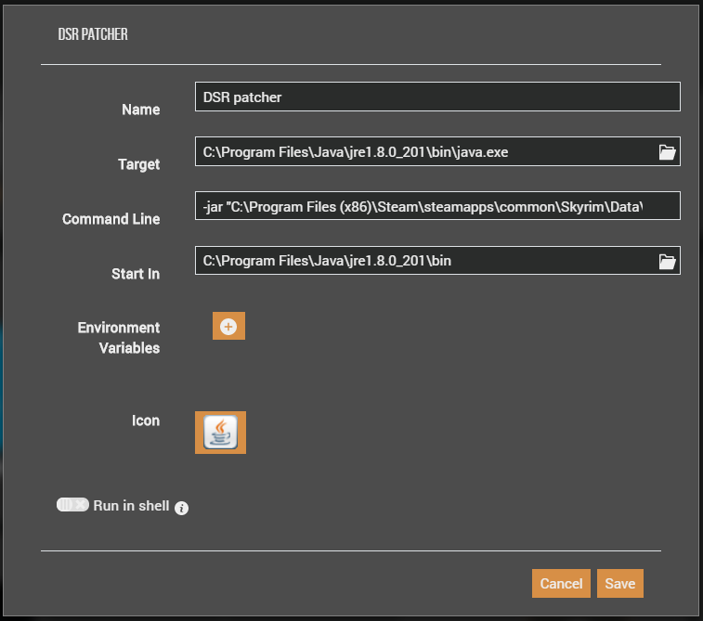
Task: Save the DSR patcher tool settings
Action: click(620, 583)
